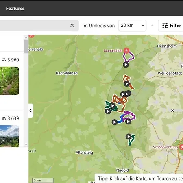Select the play marker below the purple Monbachtal loop
Image resolution: width=183 pixels, height=183 pixels.
coord(126,65)
